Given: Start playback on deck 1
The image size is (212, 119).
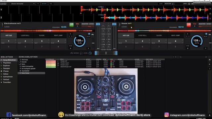Looking at the screenshot, I should click(x=71, y=48).
